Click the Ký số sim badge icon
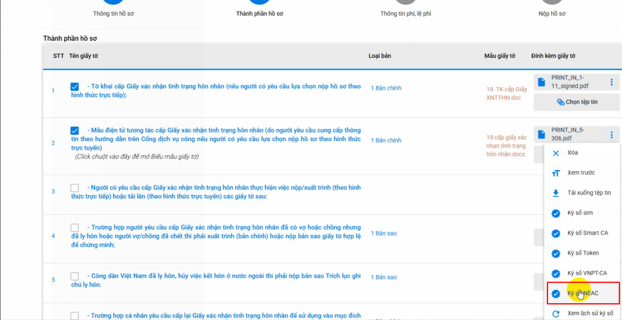 (x=555, y=213)
